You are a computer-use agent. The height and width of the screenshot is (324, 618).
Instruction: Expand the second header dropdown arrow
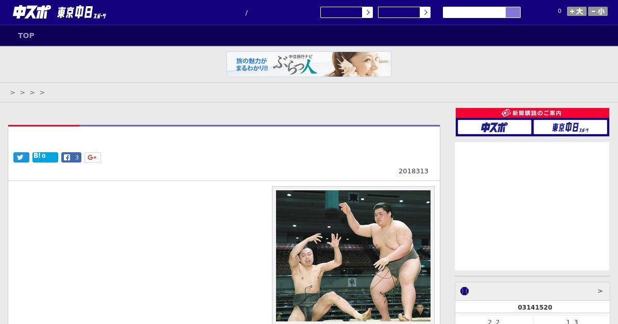click(425, 12)
